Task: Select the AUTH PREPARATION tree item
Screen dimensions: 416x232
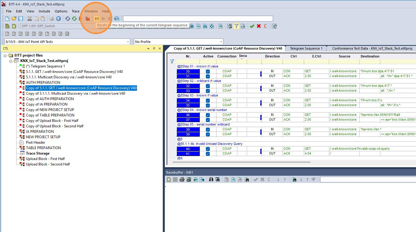Action: (43, 83)
